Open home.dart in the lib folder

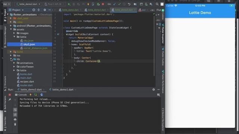click(x=26, y=74)
